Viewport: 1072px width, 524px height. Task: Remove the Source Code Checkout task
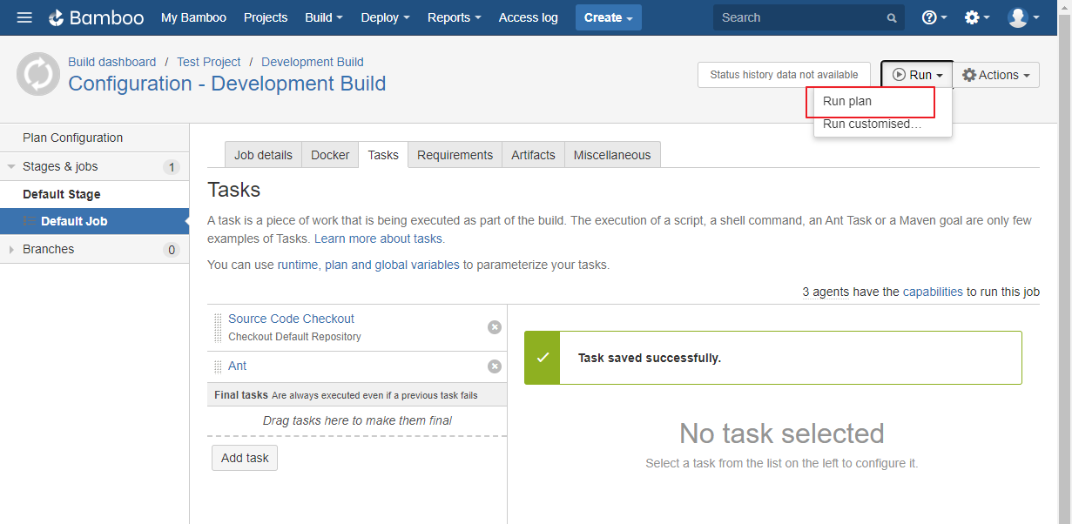tap(495, 327)
